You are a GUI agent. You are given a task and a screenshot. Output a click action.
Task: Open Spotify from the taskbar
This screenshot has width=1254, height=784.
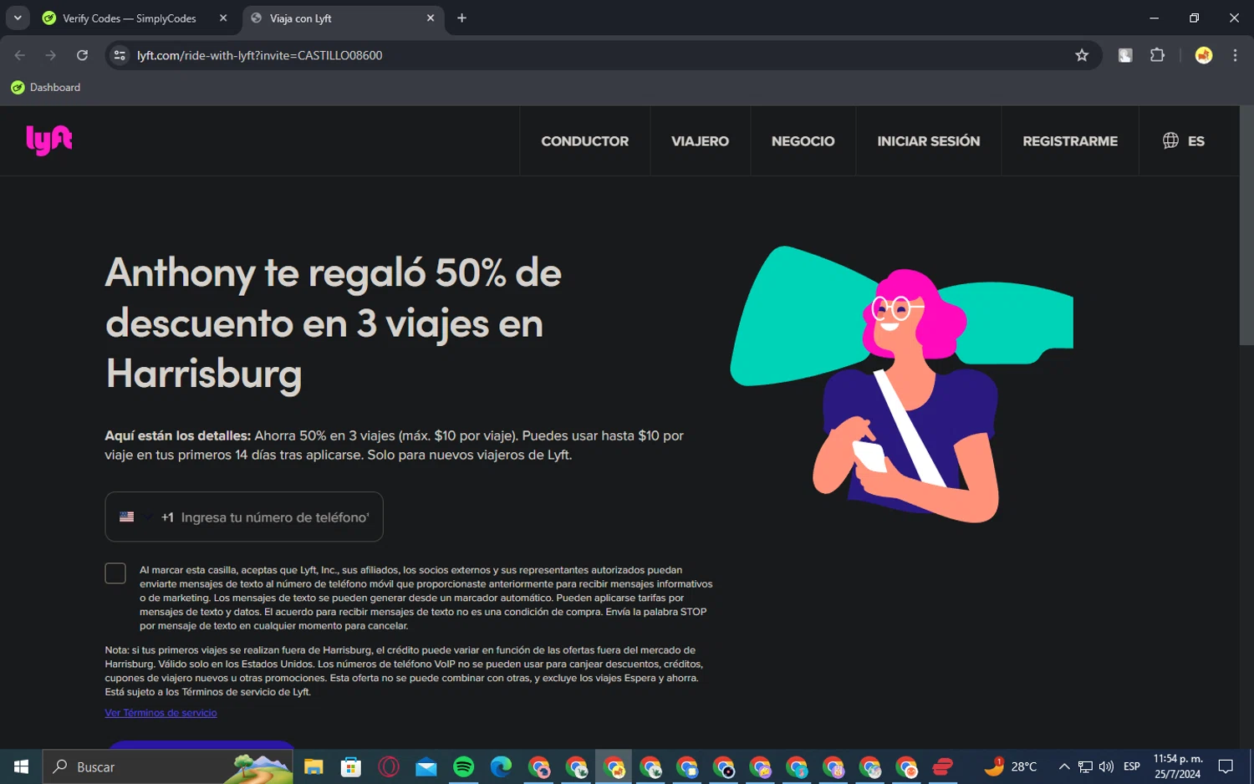tap(464, 766)
